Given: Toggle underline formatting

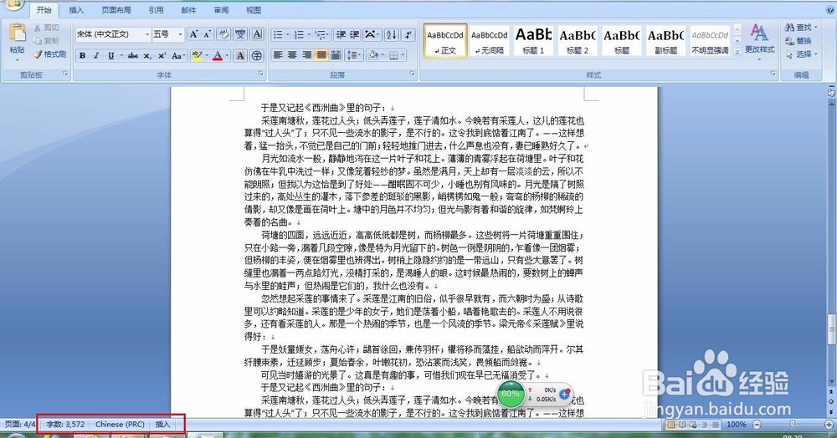Looking at the screenshot, I should tap(110, 55).
